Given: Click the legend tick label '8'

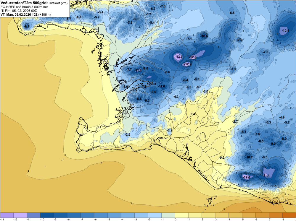Looking at the screenshot, I should (x=283, y=219).
